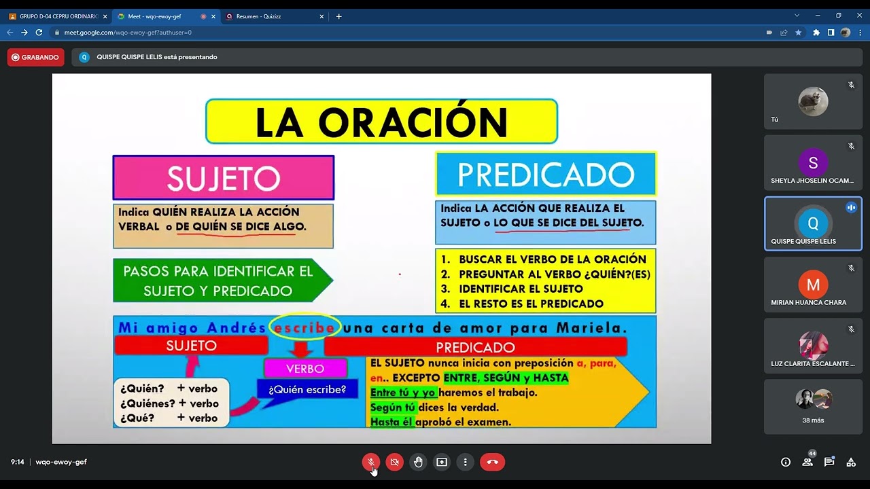Open more options three-dot menu in Meet
Viewport: 870px width, 489px height.
465,462
